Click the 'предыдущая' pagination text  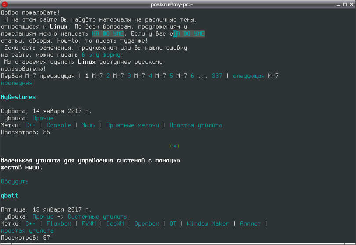tap(57, 76)
